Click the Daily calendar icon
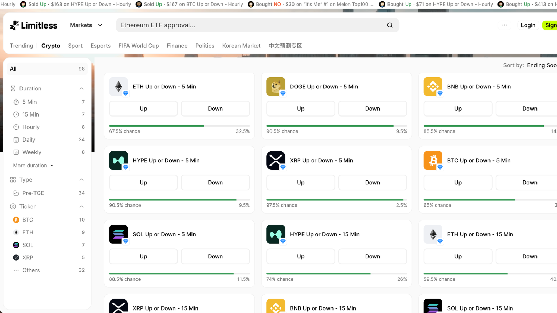Screen dimensions: 557x313 click(16, 139)
